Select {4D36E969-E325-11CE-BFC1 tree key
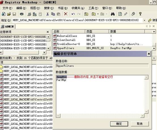Viewport: 157px width, 130px height. pos(23,45)
